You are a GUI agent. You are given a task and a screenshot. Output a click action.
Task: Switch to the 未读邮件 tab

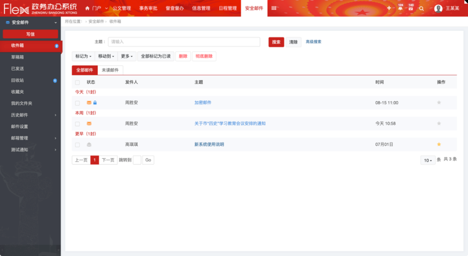coord(110,70)
